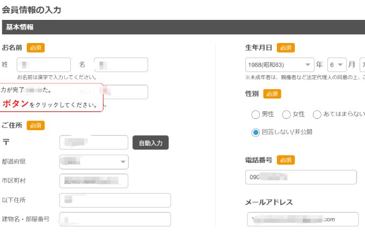Image resolution: width=365 pixels, height=235 pixels.
Task: Focus the 市区町村 input field
Action: 94,181
